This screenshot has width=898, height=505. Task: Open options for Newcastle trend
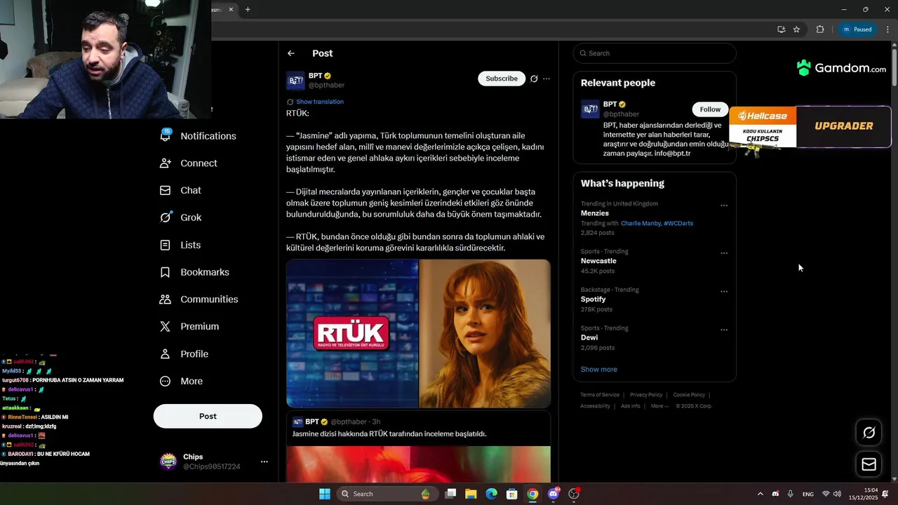[724, 253]
